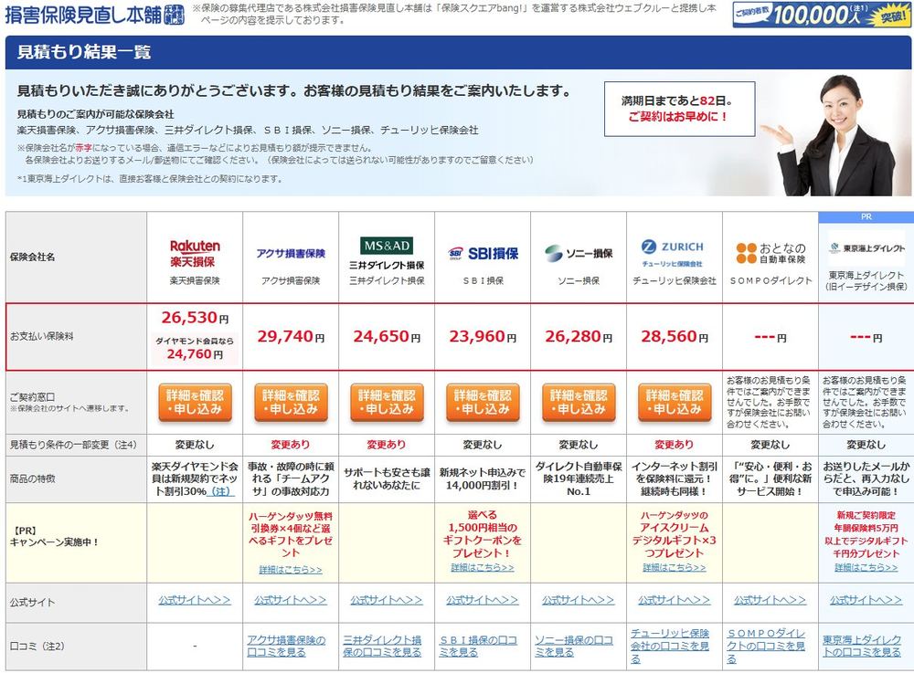Screen dimensions: 914x673
Task: Click the おとなの自動車保険 logo
Action: (x=770, y=253)
